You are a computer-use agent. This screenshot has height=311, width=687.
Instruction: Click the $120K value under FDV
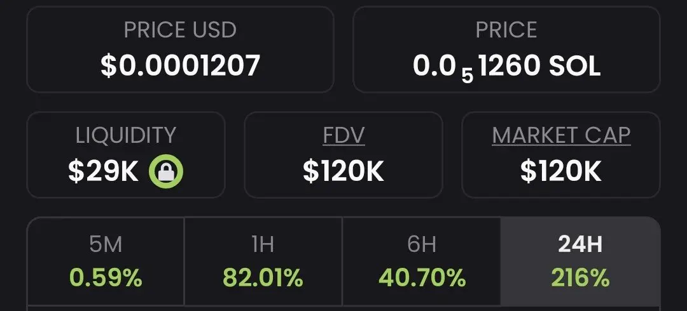pos(343,171)
